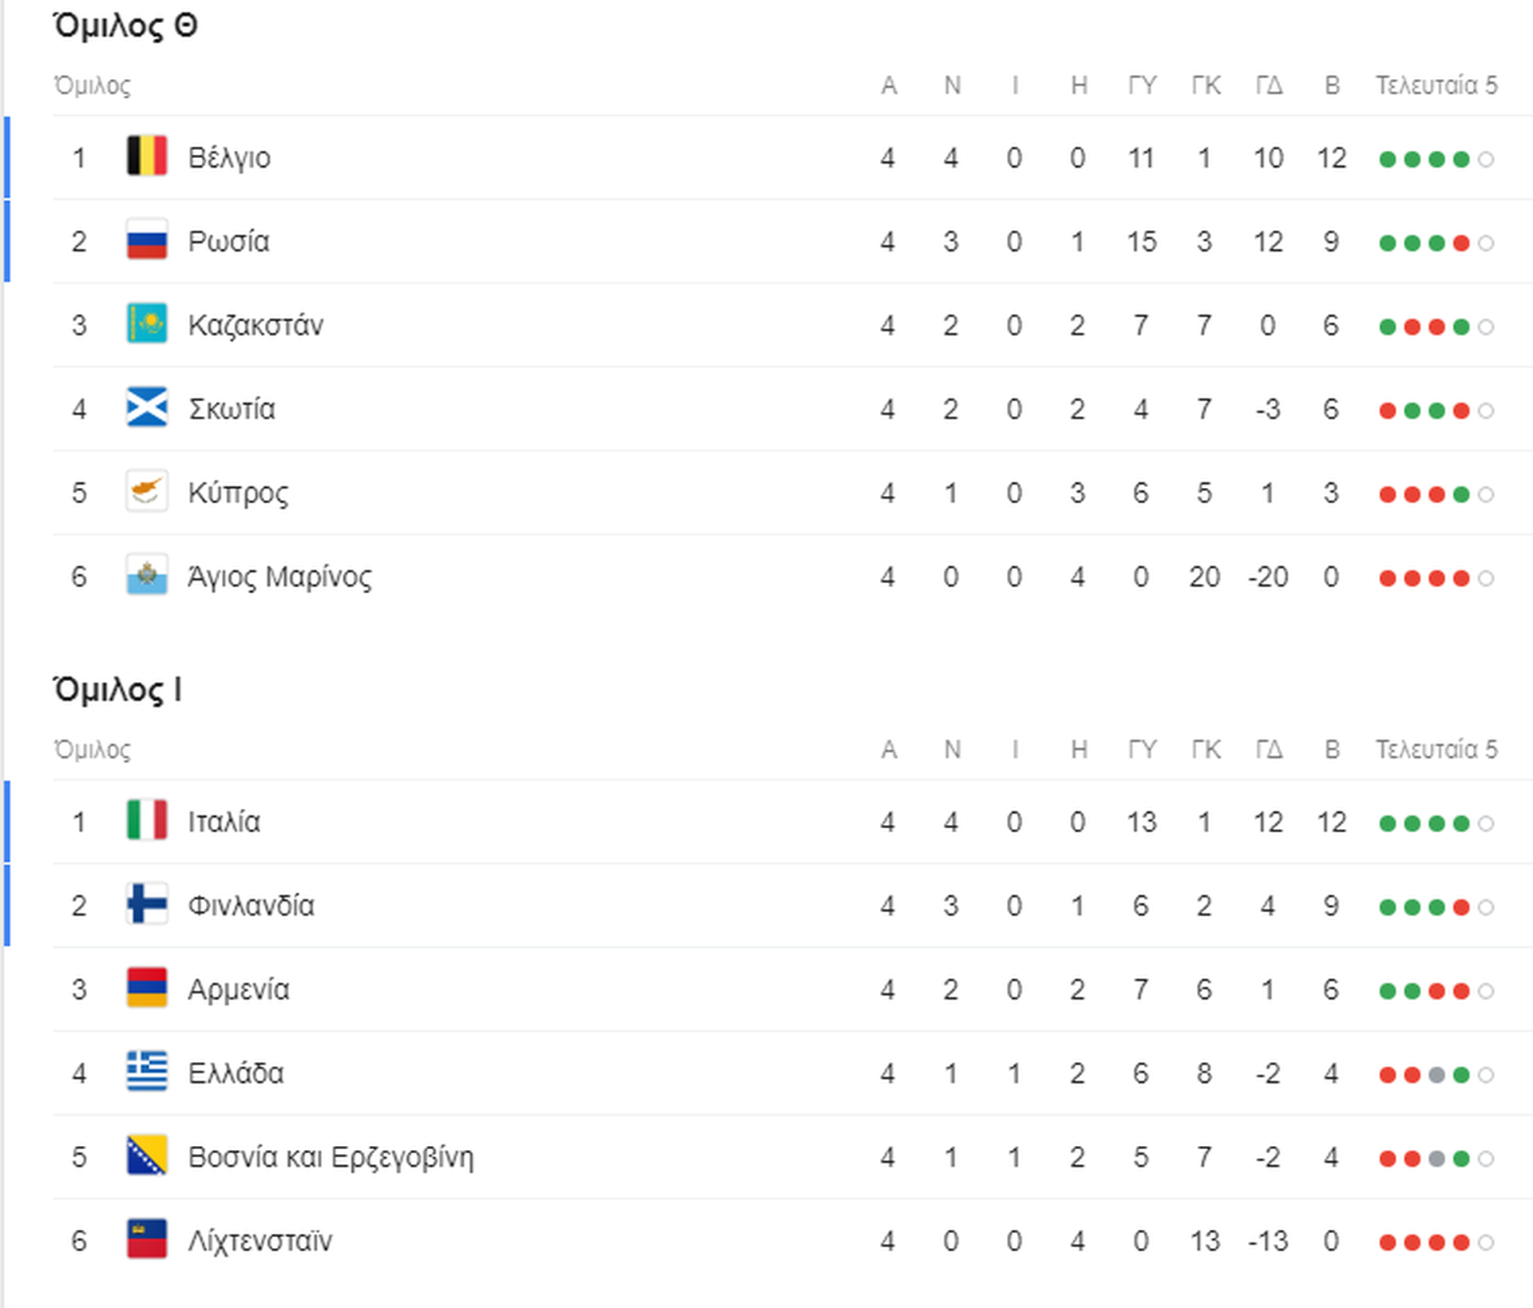Viewport: 1533px width, 1308px height.
Task: Click Russia's red loss indicator dot
Action: pos(1461,243)
